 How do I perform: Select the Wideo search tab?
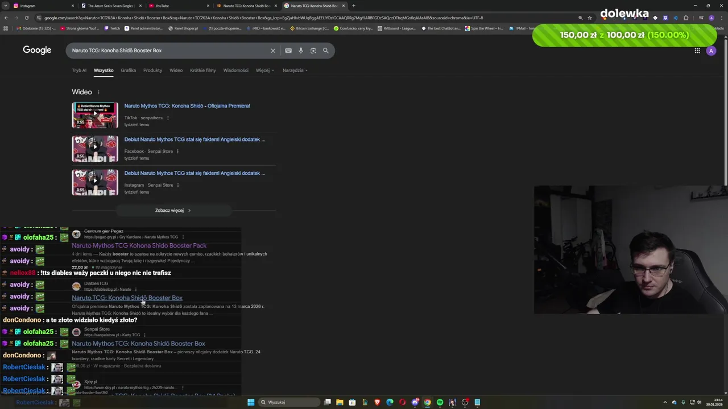coord(176,70)
